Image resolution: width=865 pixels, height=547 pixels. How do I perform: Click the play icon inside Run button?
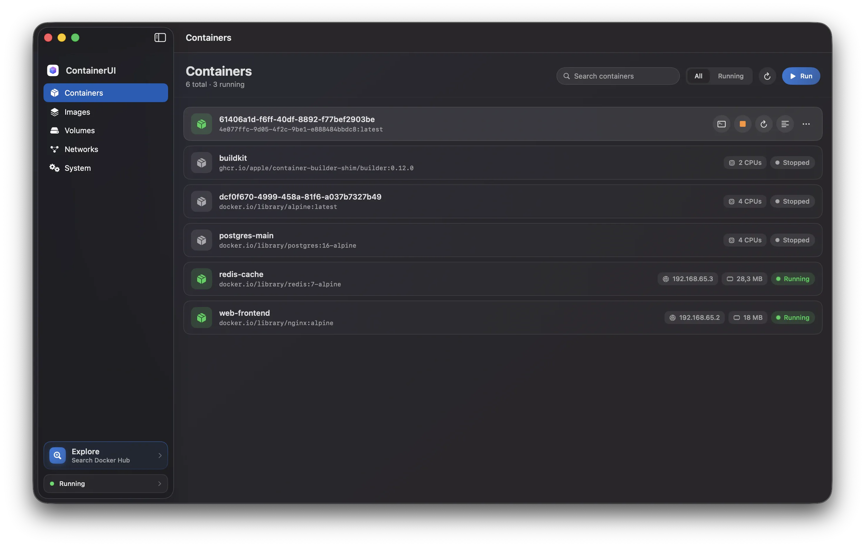point(793,76)
